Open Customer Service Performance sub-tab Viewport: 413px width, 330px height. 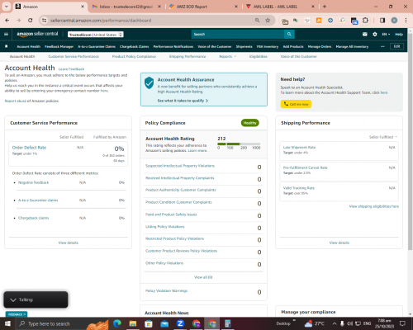pyautogui.click(x=74, y=56)
